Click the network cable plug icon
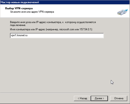This screenshot has height=104, width=130. (123, 12)
